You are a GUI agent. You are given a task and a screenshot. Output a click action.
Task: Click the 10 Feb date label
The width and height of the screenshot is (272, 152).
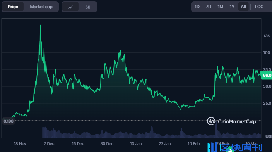193,144
